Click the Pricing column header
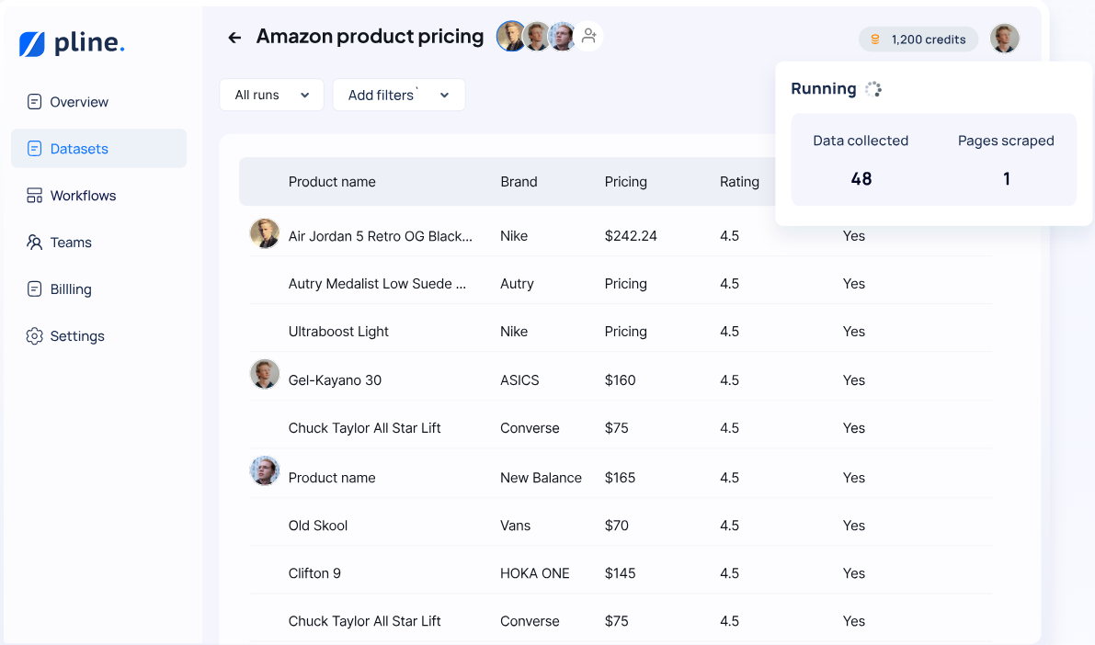Screen dimensions: 1095x645 tap(625, 182)
